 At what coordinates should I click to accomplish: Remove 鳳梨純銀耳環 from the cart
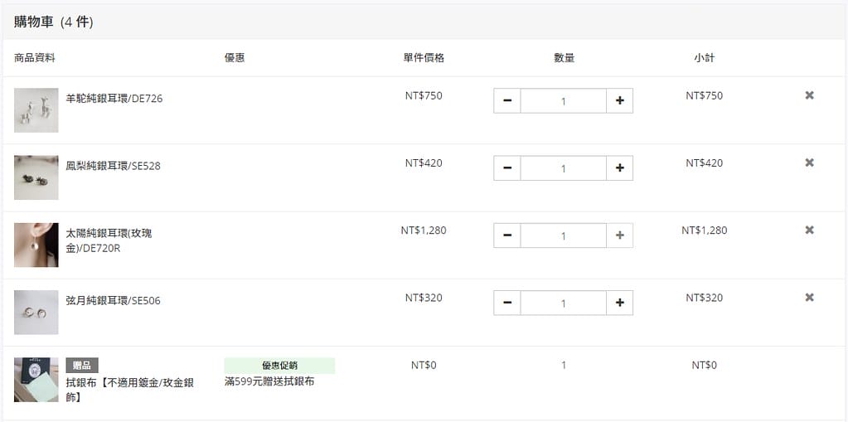pyautogui.click(x=809, y=162)
